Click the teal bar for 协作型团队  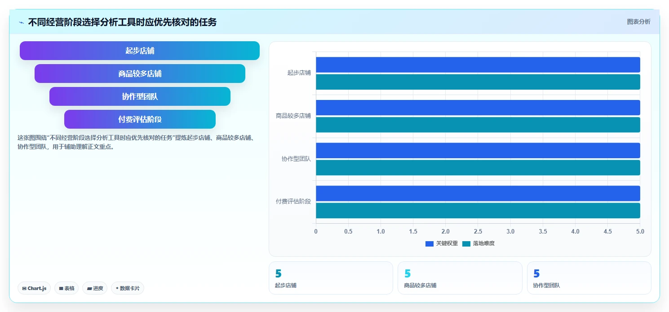478,168
